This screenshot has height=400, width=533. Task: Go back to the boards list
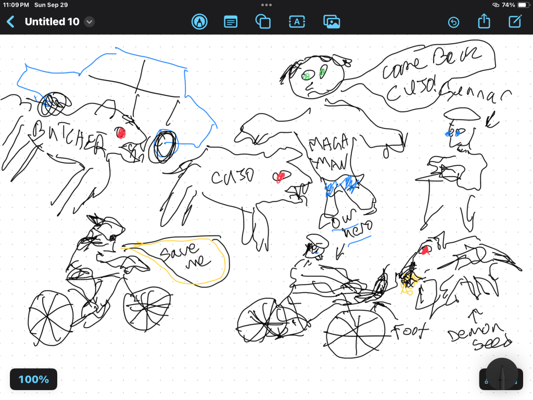[x=10, y=22]
